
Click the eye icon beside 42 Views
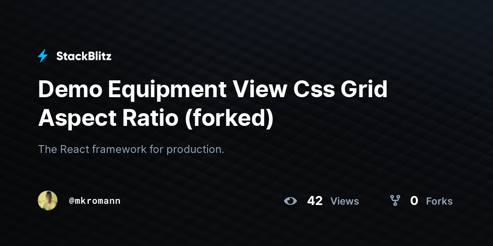click(x=290, y=201)
